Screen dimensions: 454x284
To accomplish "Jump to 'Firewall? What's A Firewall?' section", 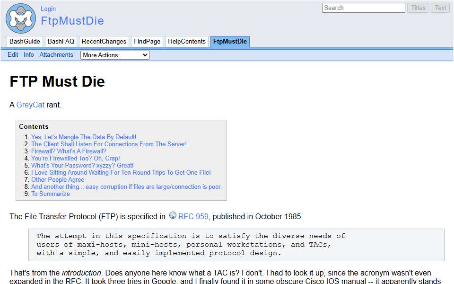I will point(69,151).
